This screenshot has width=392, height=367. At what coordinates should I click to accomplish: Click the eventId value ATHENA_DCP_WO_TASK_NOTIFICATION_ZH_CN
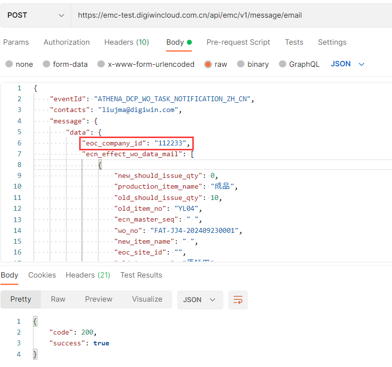coord(172,99)
